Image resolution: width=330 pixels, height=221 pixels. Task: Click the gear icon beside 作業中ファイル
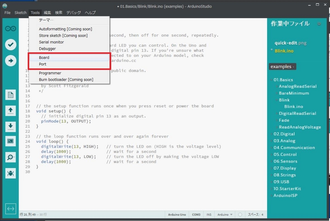tap(319, 24)
